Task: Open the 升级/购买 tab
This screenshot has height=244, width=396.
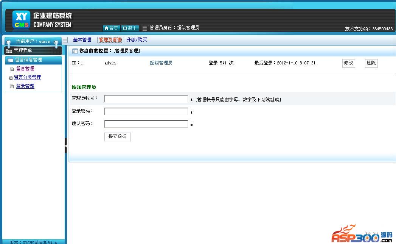Action: point(137,40)
